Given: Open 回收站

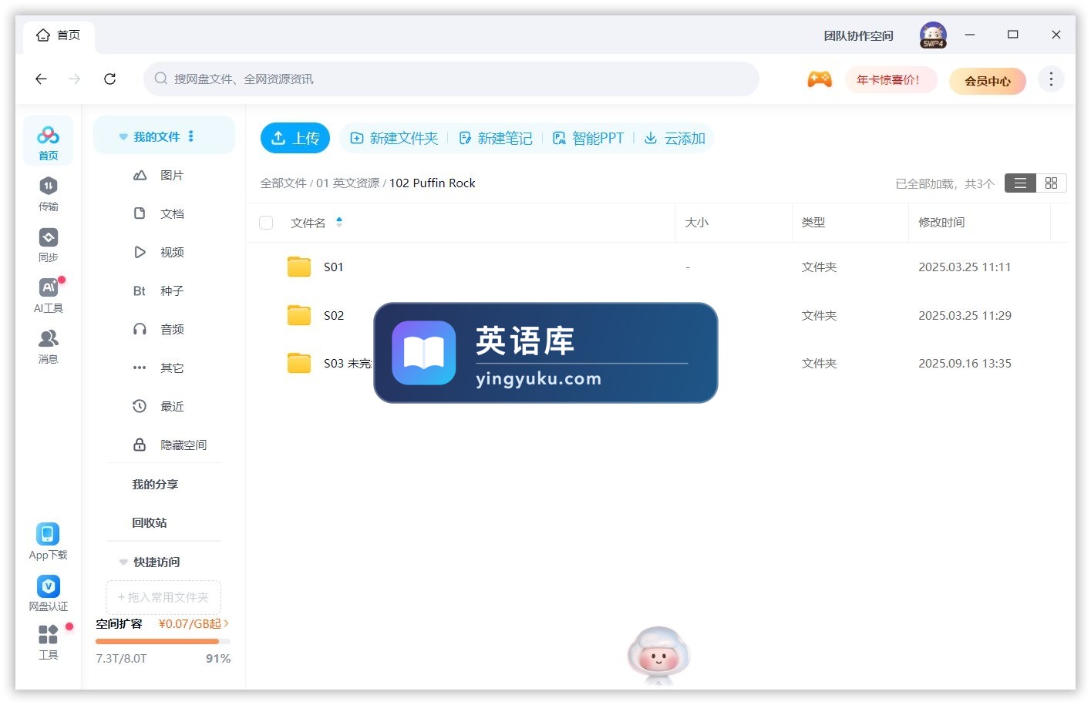Looking at the screenshot, I should tap(149, 522).
